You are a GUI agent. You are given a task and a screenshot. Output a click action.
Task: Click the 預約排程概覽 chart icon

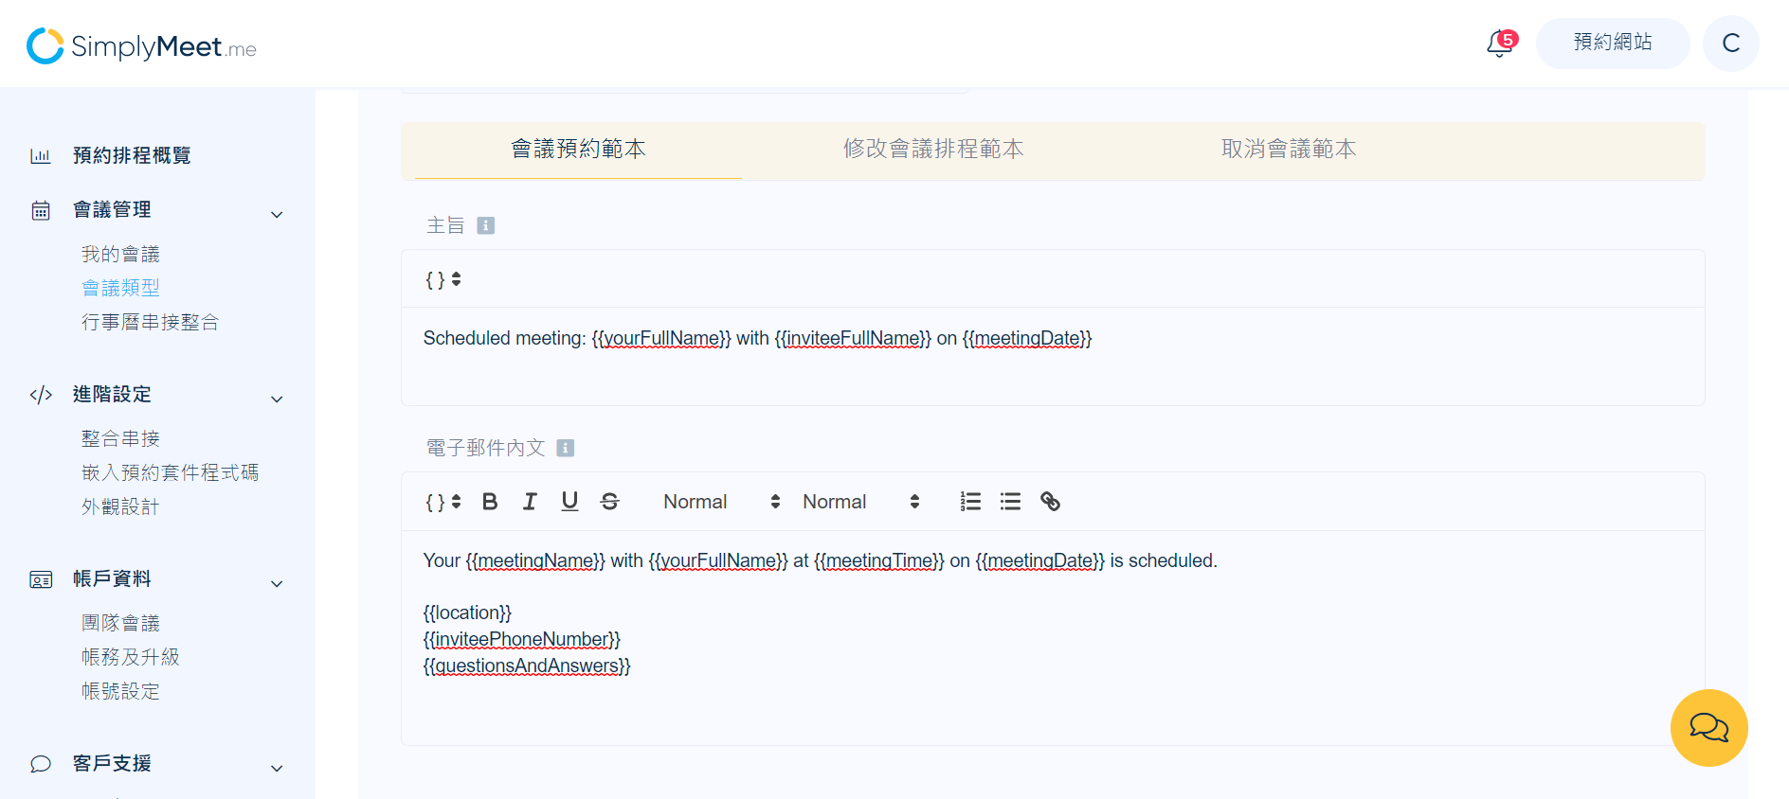pyautogui.click(x=41, y=155)
